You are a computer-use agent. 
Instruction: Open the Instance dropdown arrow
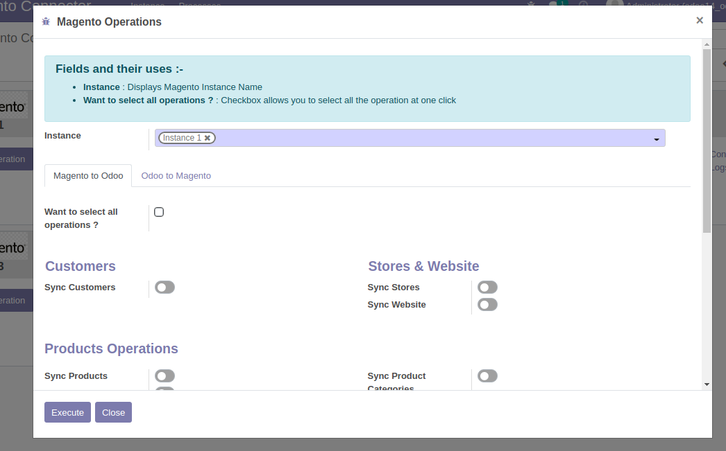[656, 139]
